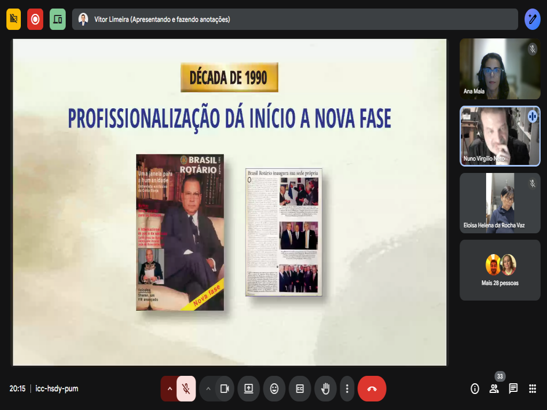Toggle the camera on or off

(225, 389)
